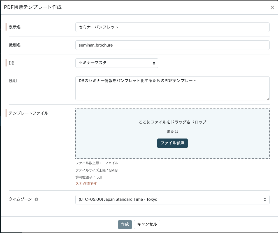
Task: Close the PDF帳票テンプレート作成 dialog with X
Action: click(x=272, y=7)
